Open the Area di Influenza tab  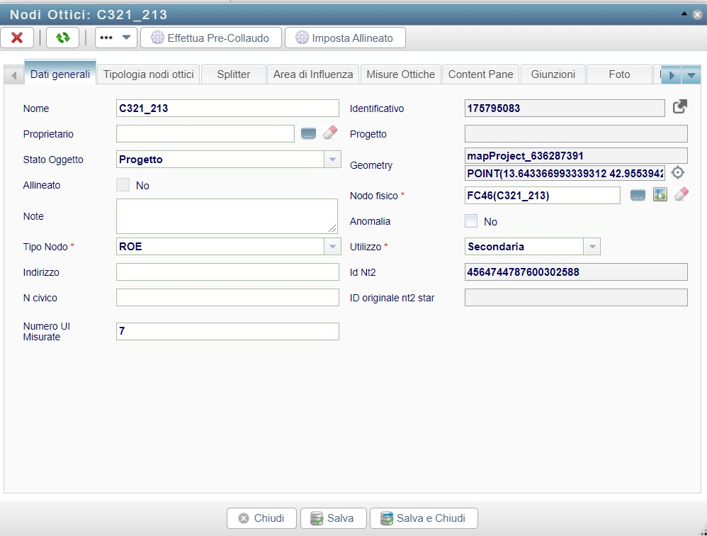[313, 74]
